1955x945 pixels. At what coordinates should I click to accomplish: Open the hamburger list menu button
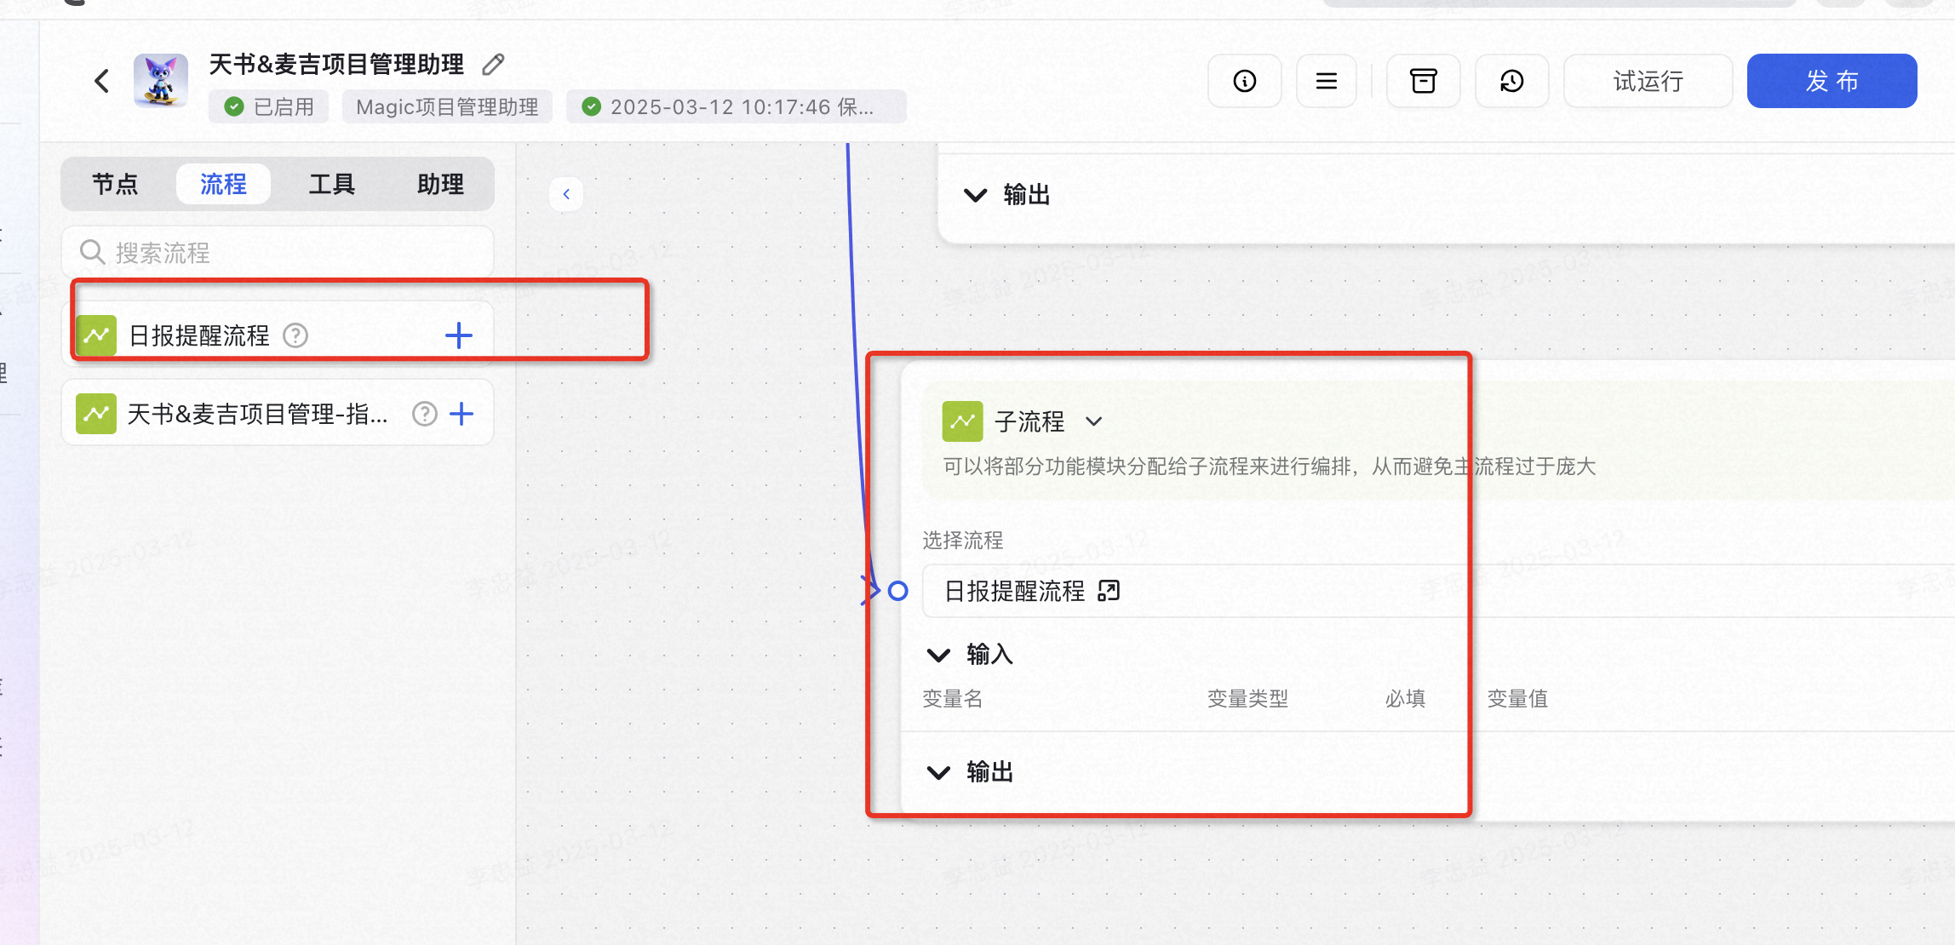tap(1327, 81)
